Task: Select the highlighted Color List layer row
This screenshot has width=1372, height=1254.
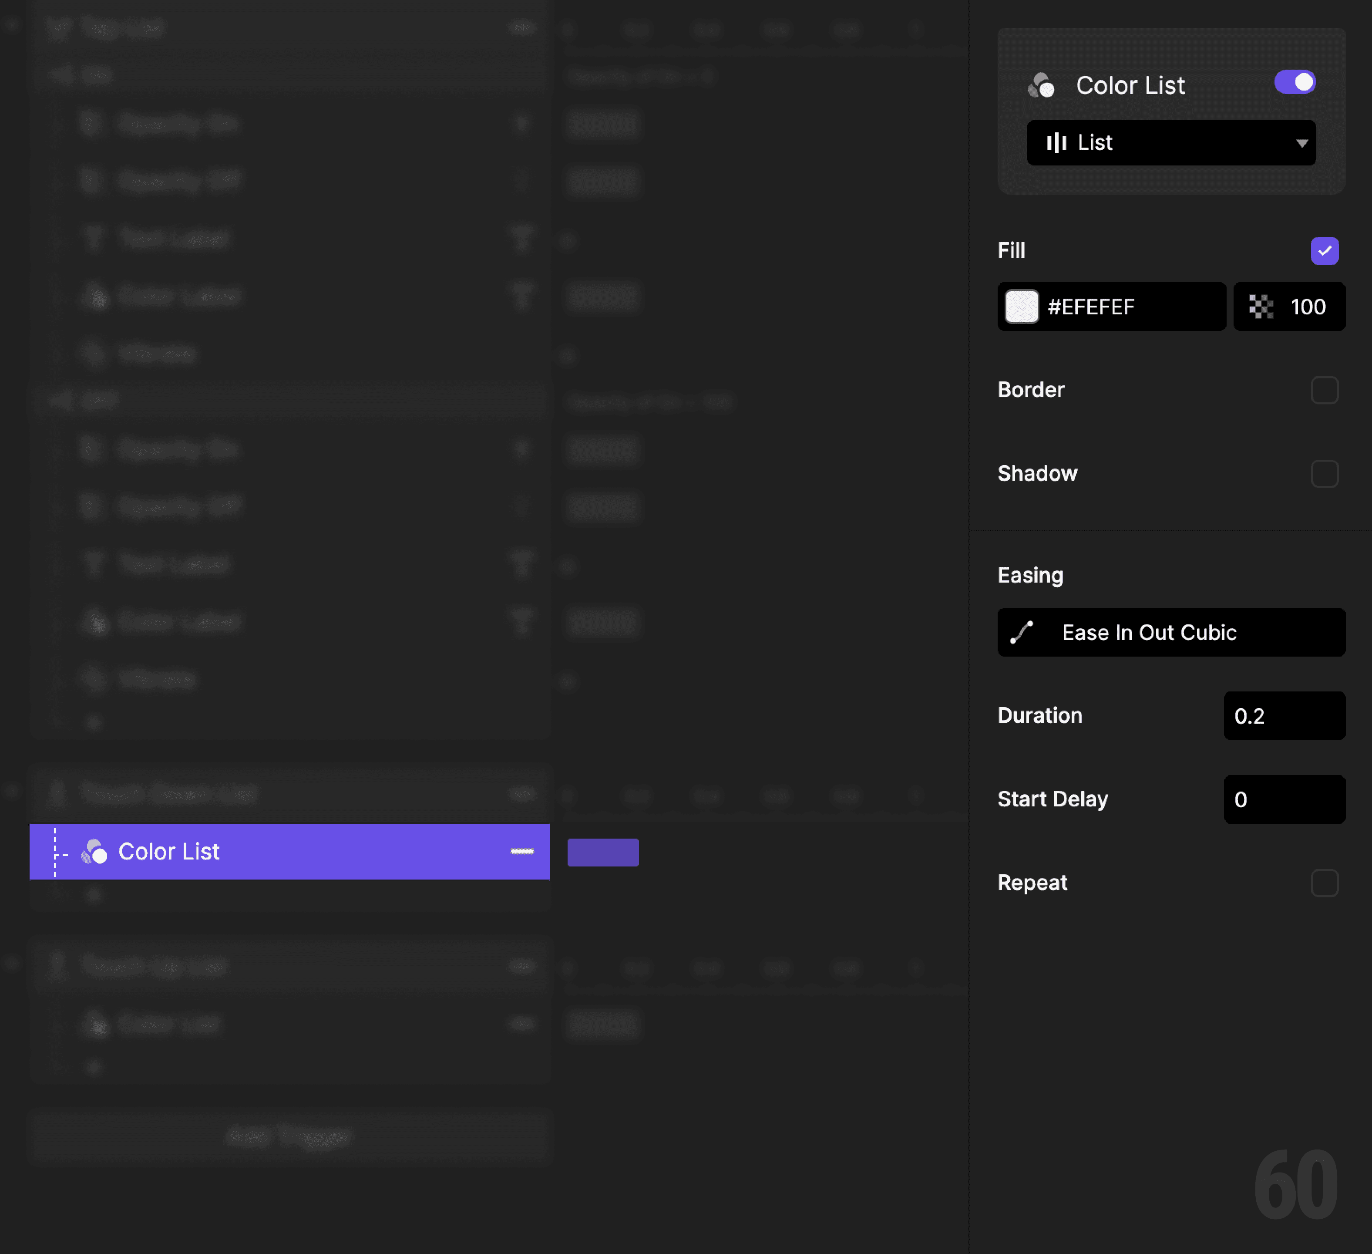Action: [x=238, y=851]
